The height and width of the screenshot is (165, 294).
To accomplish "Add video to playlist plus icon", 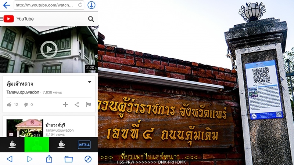I will click(x=65, y=104).
